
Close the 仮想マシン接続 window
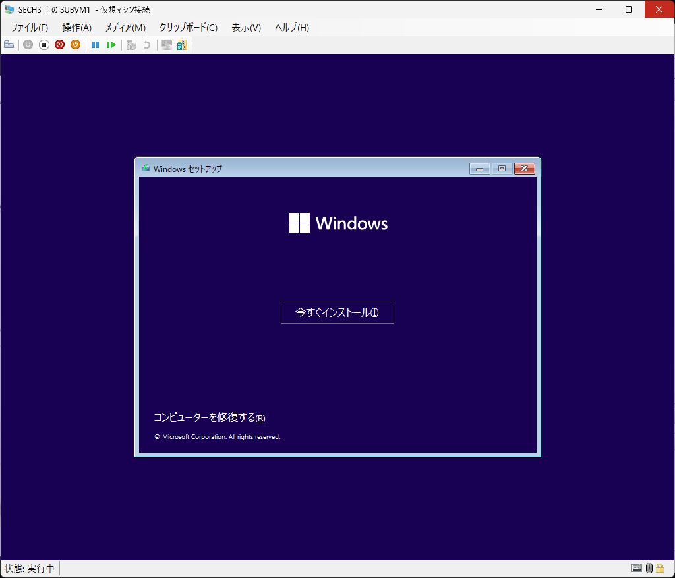[659, 9]
